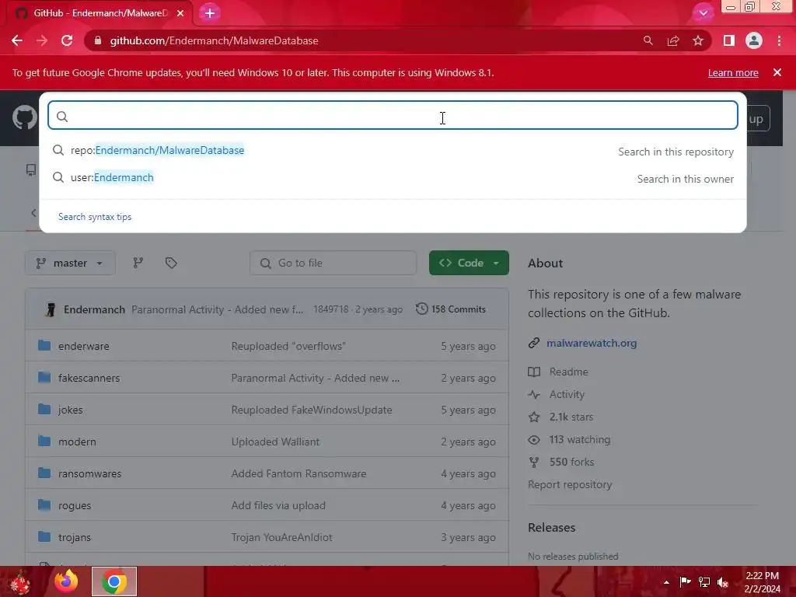The image size is (796, 597).
Task: Click Report repository link
Action: pyautogui.click(x=570, y=485)
